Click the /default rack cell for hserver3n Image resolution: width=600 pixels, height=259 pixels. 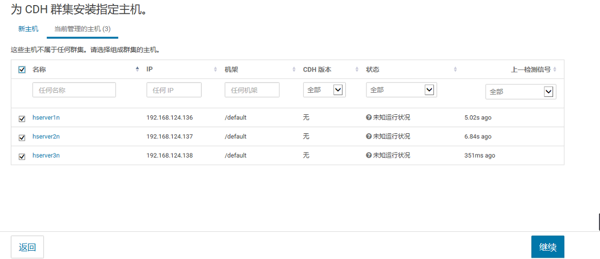[236, 156]
